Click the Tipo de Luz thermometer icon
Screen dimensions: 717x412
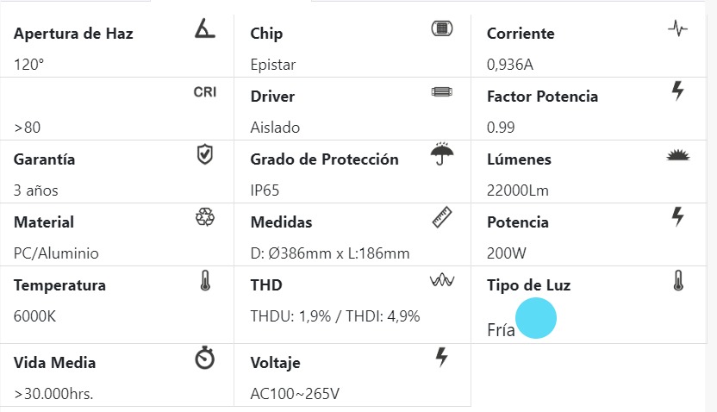click(678, 280)
